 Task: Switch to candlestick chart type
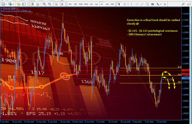tap(33, 4)
